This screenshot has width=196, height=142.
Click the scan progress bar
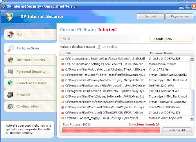point(111,130)
